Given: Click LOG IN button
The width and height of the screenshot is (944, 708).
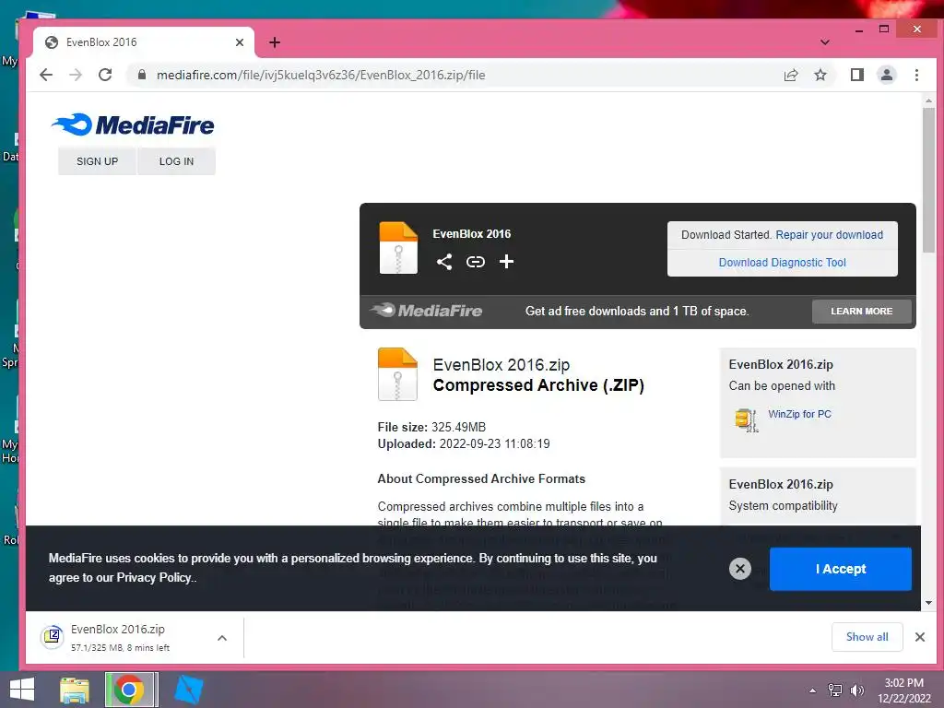Looking at the screenshot, I should [x=176, y=161].
